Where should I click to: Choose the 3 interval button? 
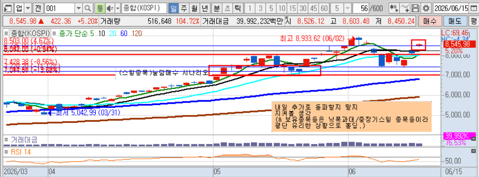261,8
